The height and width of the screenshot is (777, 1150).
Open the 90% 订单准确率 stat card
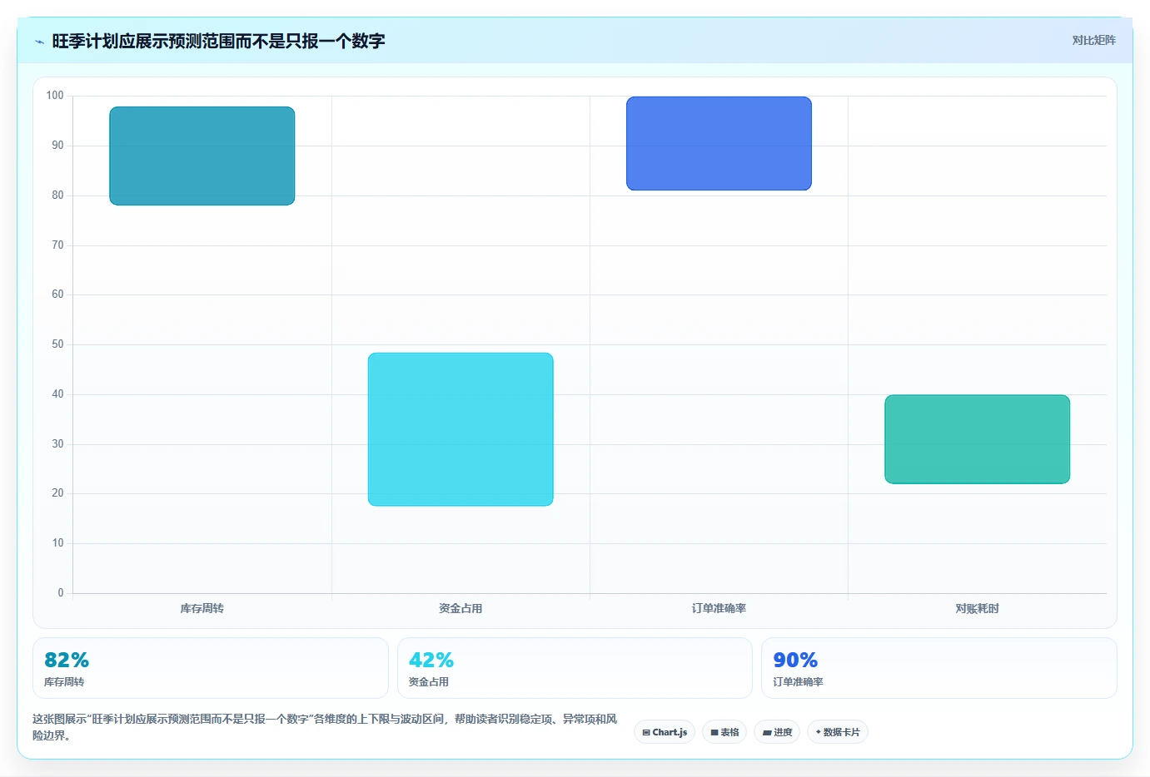(939, 668)
